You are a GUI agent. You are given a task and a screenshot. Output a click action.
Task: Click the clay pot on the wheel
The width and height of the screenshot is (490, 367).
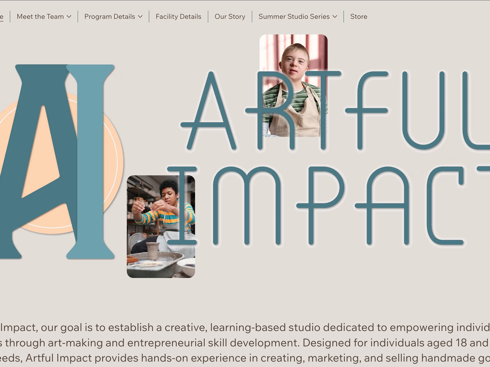[152, 251]
